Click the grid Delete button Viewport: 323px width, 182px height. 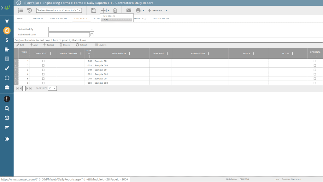(65, 45)
